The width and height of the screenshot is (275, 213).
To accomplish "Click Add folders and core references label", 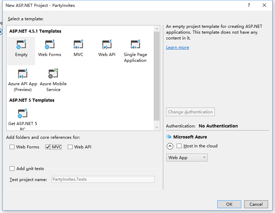I will [43, 137].
